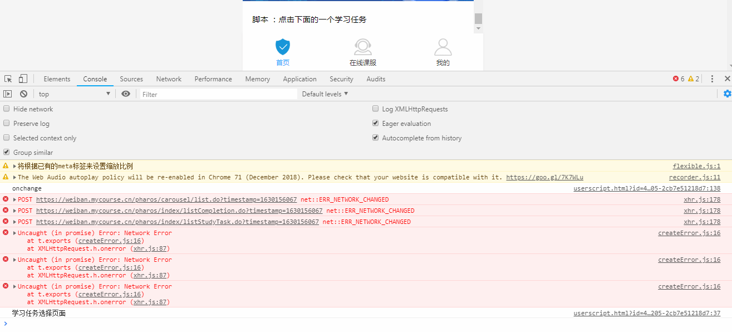The image size is (732, 332).
Task: Uncheck the Eager evaluation checkbox
Action: click(x=376, y=124)
